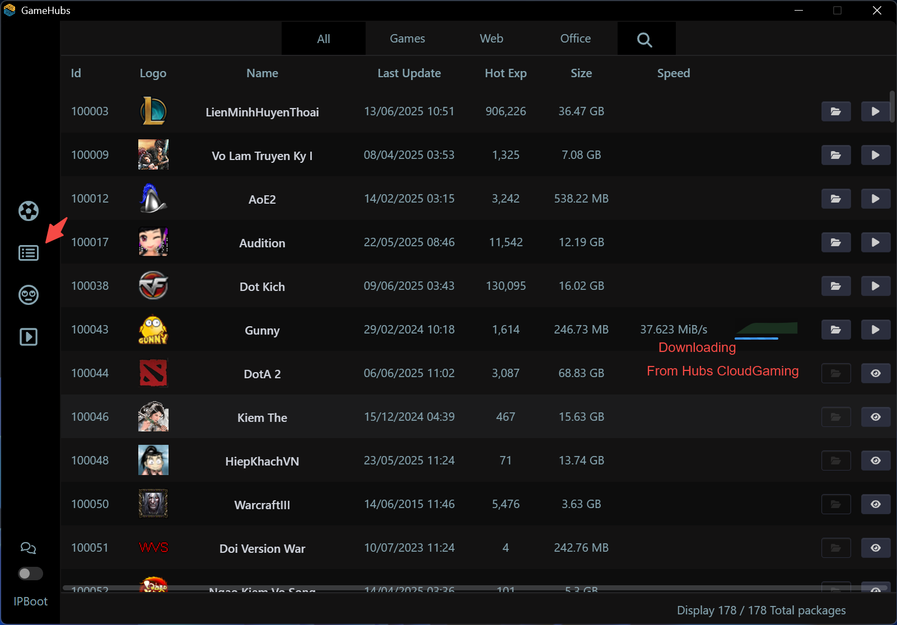Click the Vo Lam Truyen Ky logo thumbnail
Image resolution: width=897 pixels, height=625 pixels.
[153, 155]
